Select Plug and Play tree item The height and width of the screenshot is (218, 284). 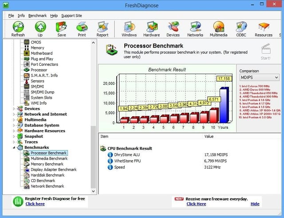pos(42,59)
